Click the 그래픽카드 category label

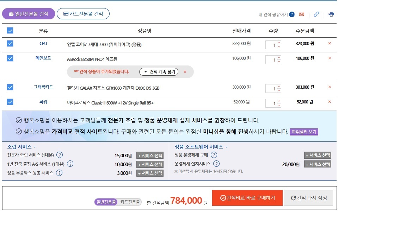(43, 87)
